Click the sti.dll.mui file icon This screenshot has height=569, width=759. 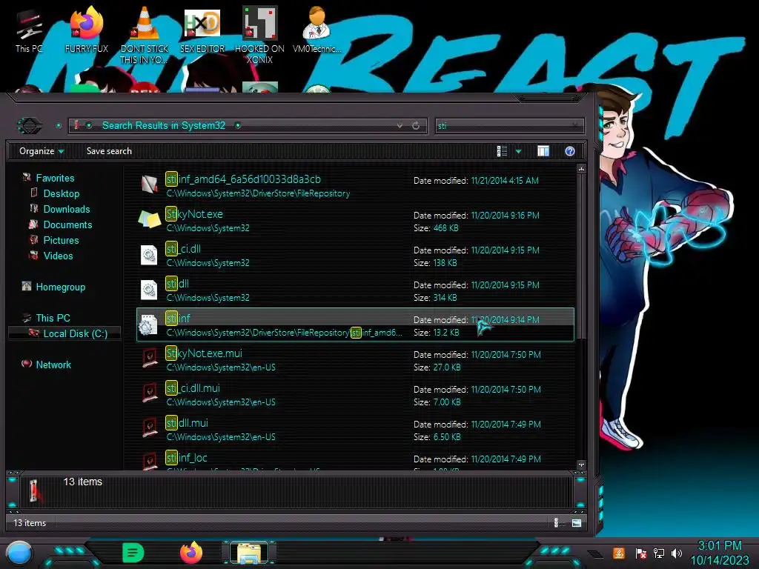(150, 429)
